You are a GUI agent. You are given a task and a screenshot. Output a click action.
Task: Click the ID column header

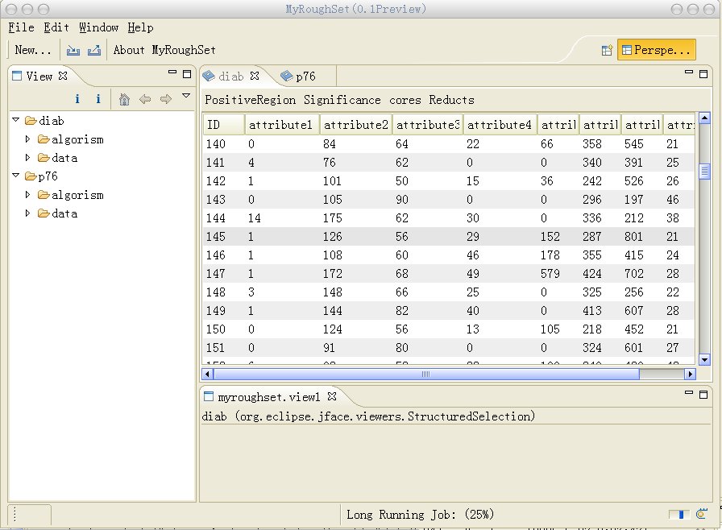(x=224, y=125)
